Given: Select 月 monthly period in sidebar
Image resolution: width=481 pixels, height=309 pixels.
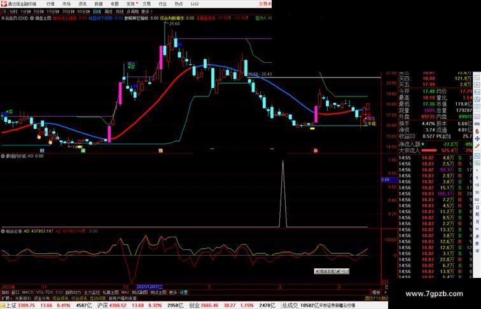Looking at the screenshot, I should point(477,222).
